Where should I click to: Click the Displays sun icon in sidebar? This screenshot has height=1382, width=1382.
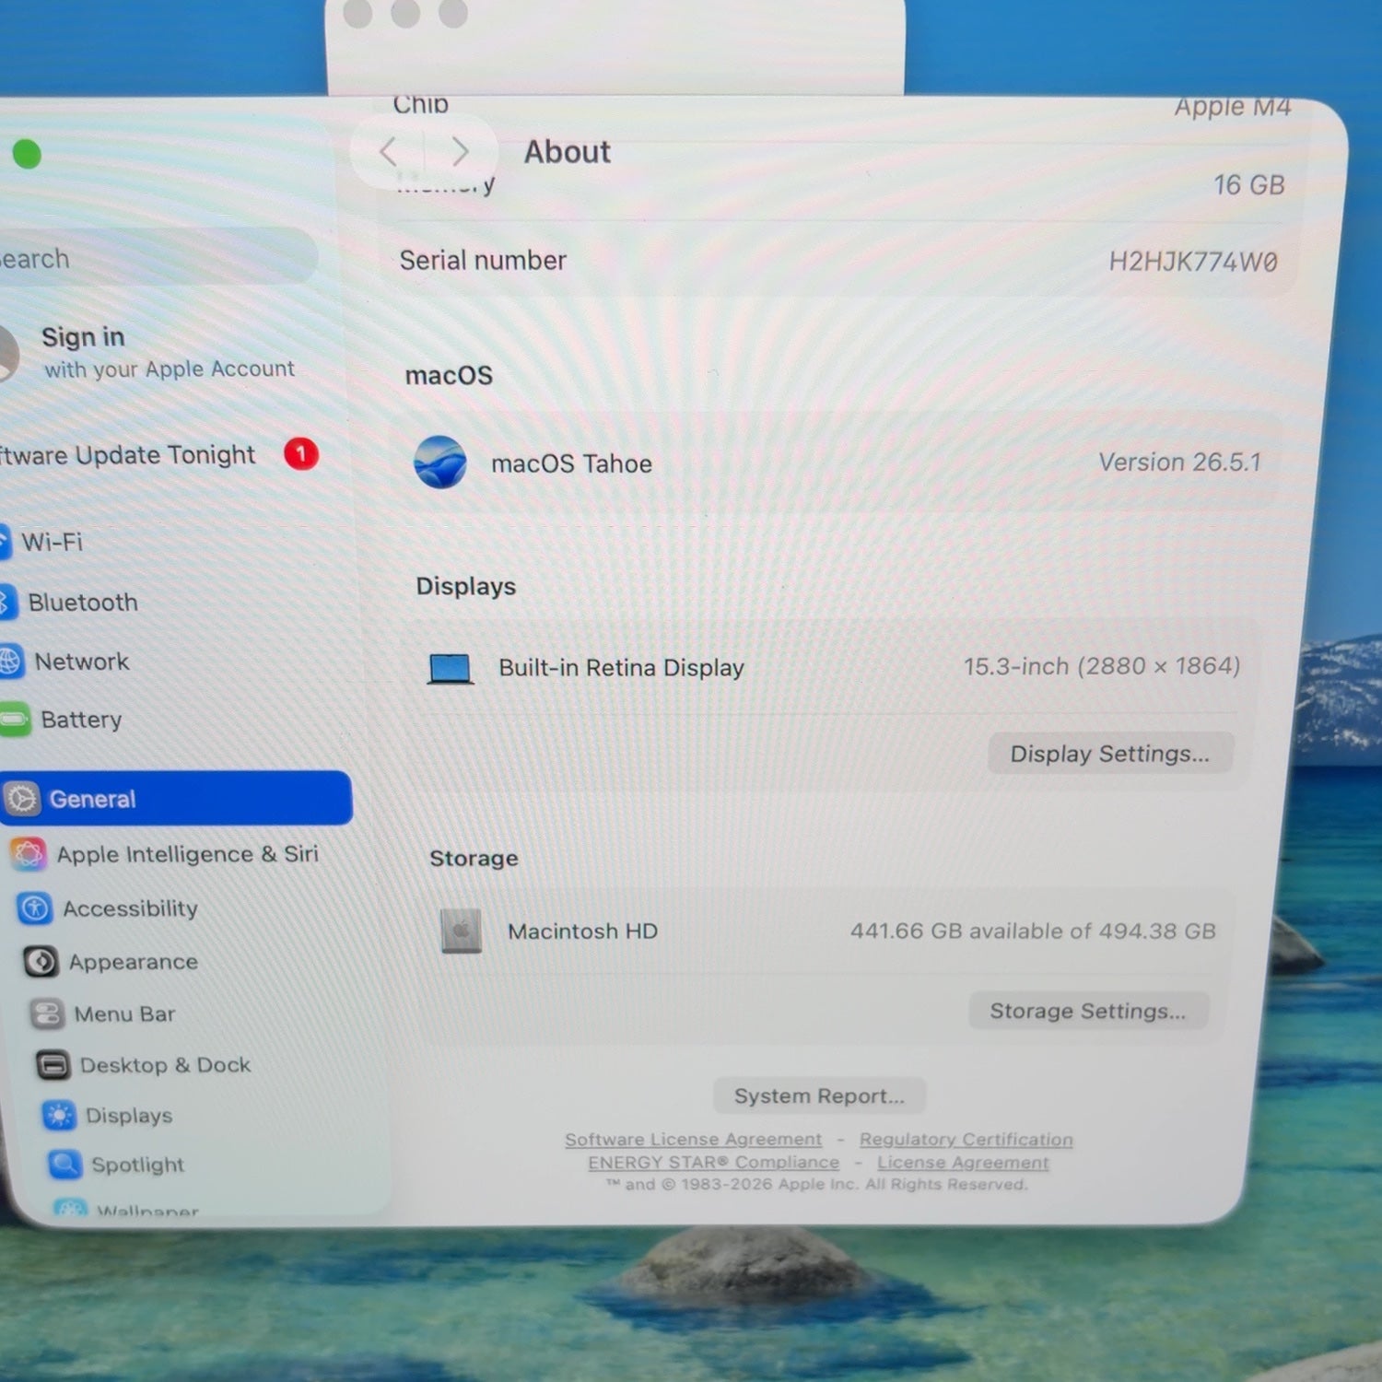59,1116
